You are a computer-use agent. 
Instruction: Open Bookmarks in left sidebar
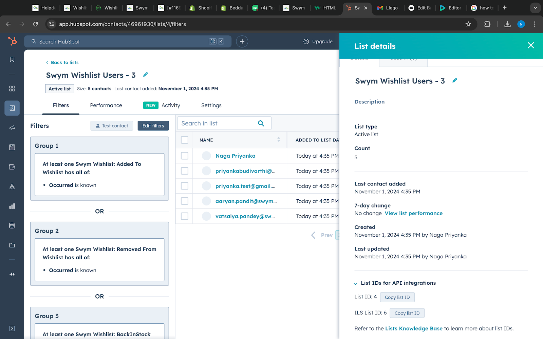point(12,60)
